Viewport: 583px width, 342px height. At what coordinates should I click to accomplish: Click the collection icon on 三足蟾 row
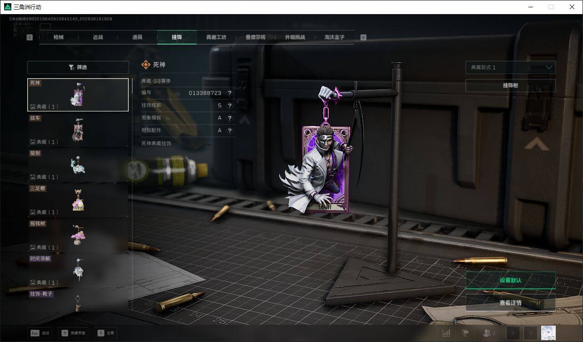point(33,212)
